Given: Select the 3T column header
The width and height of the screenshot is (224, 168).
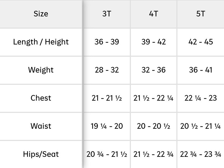Looking at the screenshot, I should [107, 14].
